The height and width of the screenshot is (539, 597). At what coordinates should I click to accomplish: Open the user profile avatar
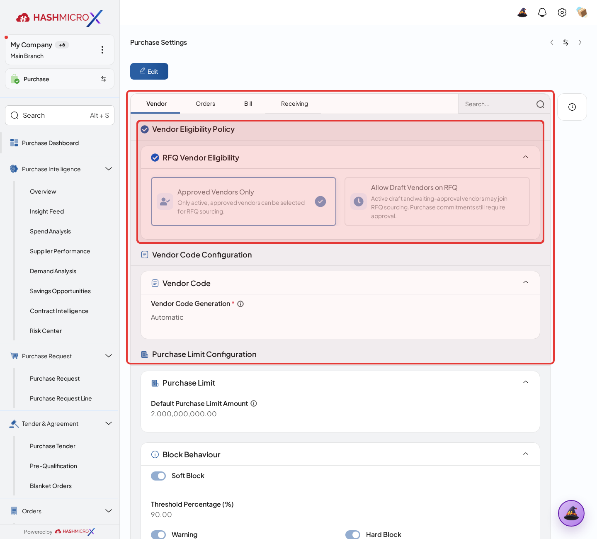pyautogui.click(x=582, y=12)
